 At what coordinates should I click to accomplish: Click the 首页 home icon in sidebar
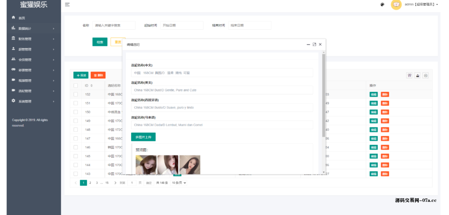pyautogui.click(x=14, y=18)
